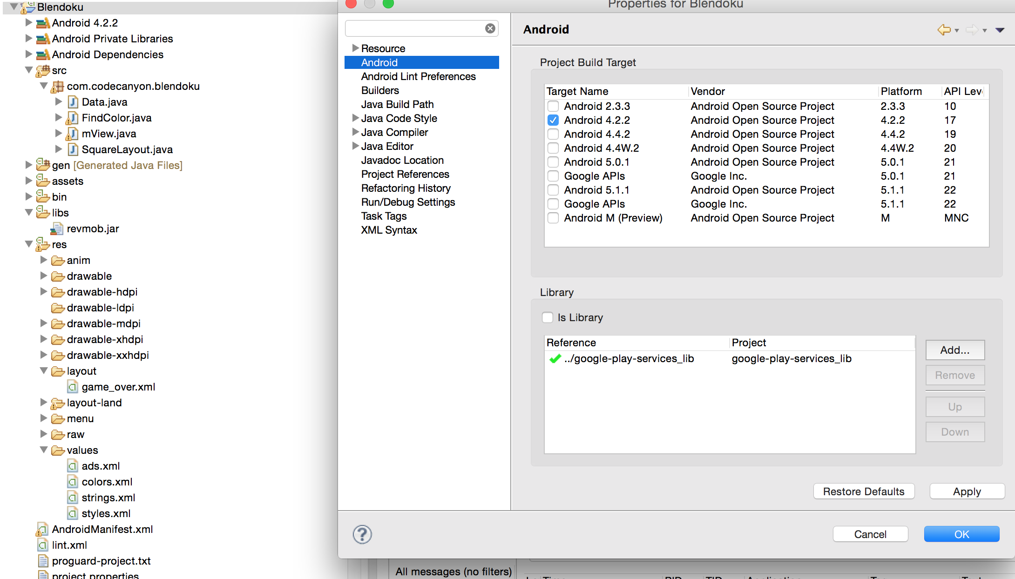Enable the Is Library checkbox
The height and width of the screenshot is (579, 1015).
click(x=548, y=317)
